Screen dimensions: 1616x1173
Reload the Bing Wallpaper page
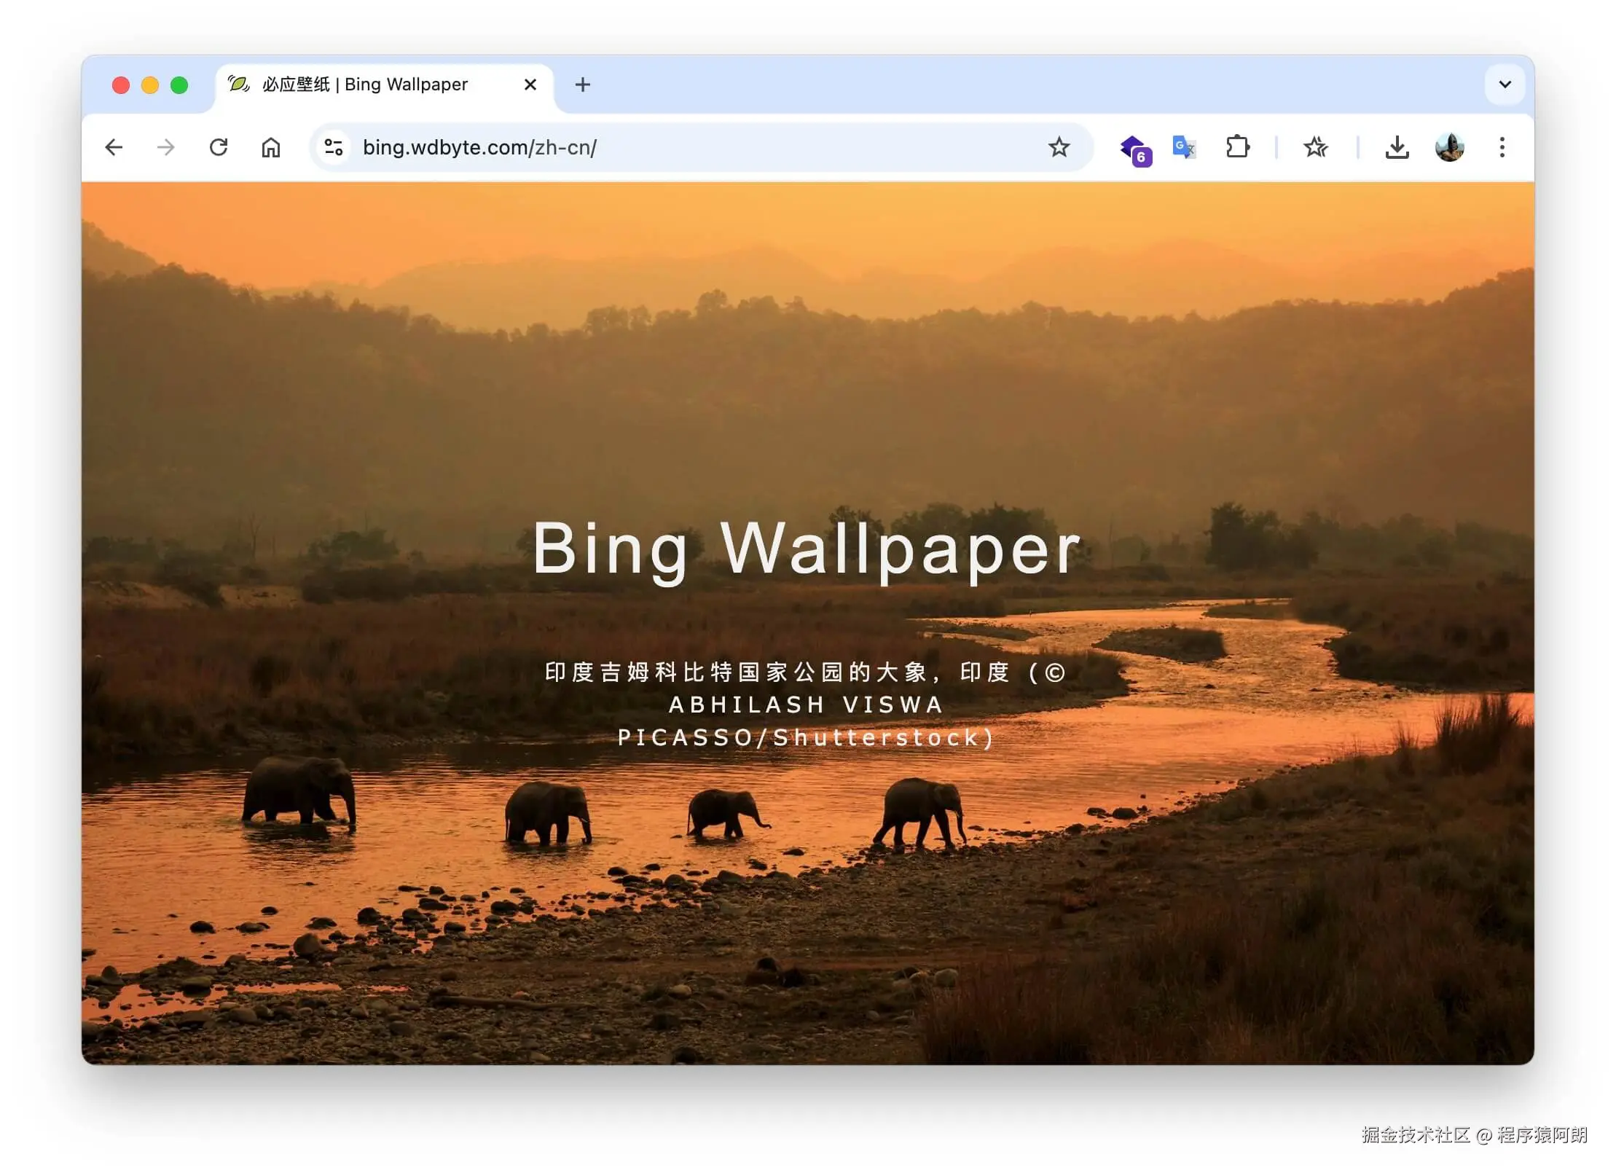click(x=219, y=148)
